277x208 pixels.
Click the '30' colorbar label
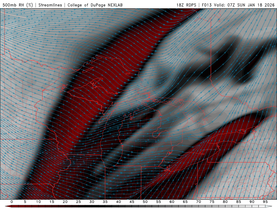pos(92,202)
